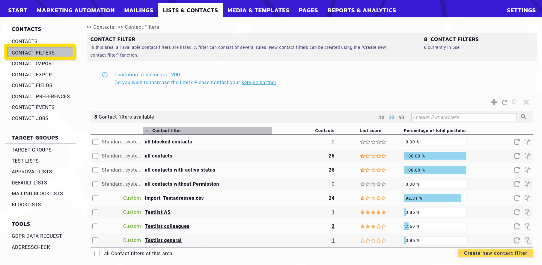
Task: Copy the Testlist AS filter
Action: tap(528, 212)
